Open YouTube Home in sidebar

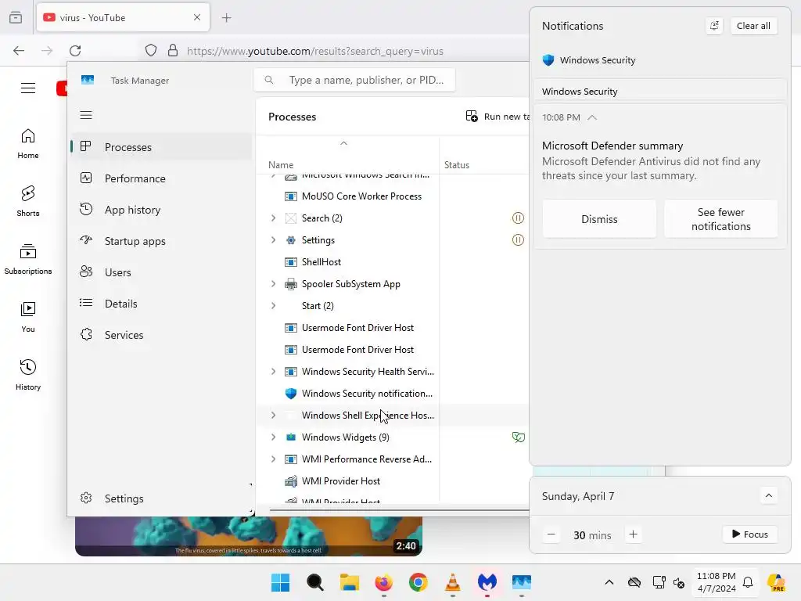(x=28, y=144)
